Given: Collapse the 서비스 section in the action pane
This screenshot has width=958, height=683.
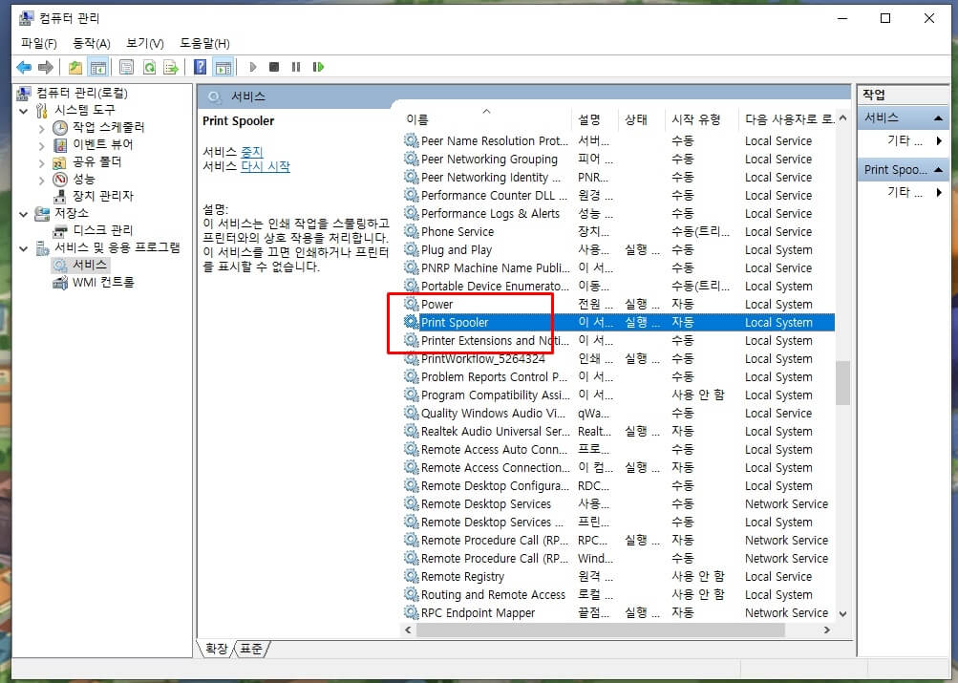Looking at the screenshot, I should coord(937,117).
